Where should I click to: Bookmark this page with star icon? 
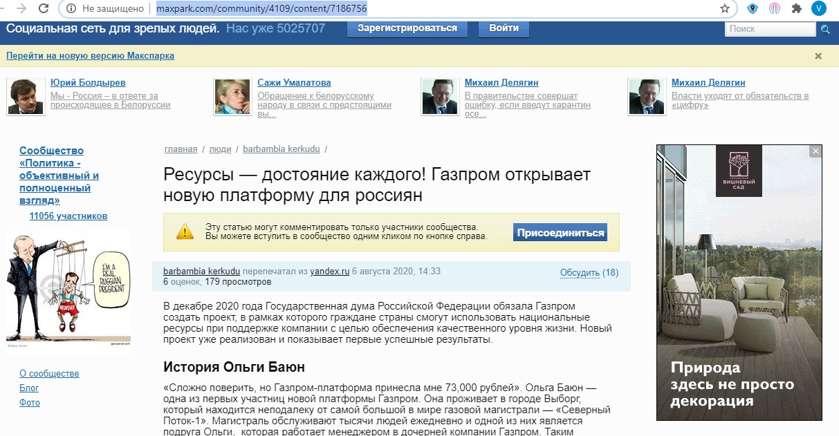(725, 8)
